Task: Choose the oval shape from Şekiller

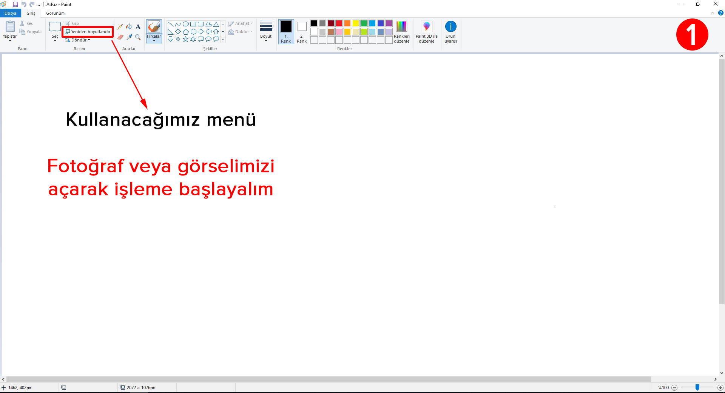Action: point(185,24)
